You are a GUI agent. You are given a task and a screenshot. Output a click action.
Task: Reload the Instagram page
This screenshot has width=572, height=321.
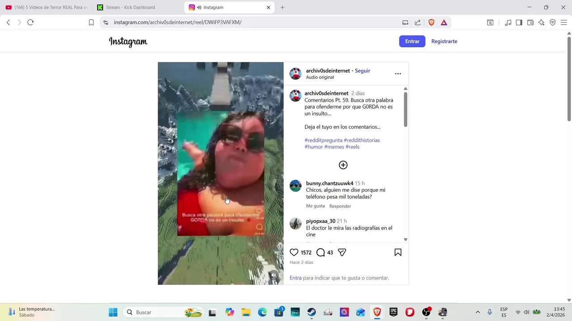[30, 22]
